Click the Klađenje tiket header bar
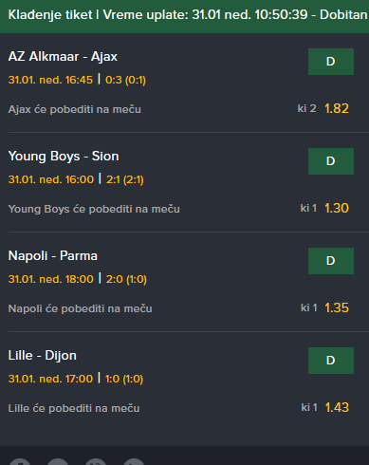Viewport: 369px width, 465px height. (x=184, y=16)
